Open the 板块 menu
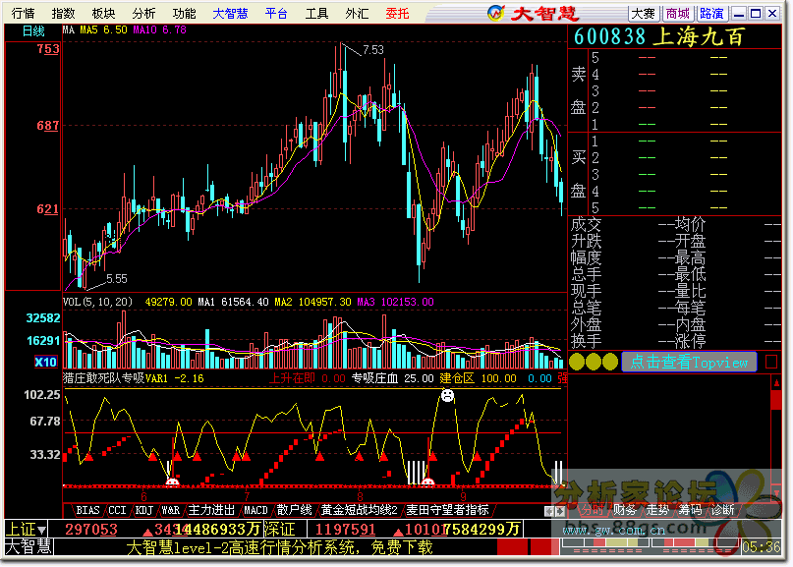793x567 pixels. [104, 13]
